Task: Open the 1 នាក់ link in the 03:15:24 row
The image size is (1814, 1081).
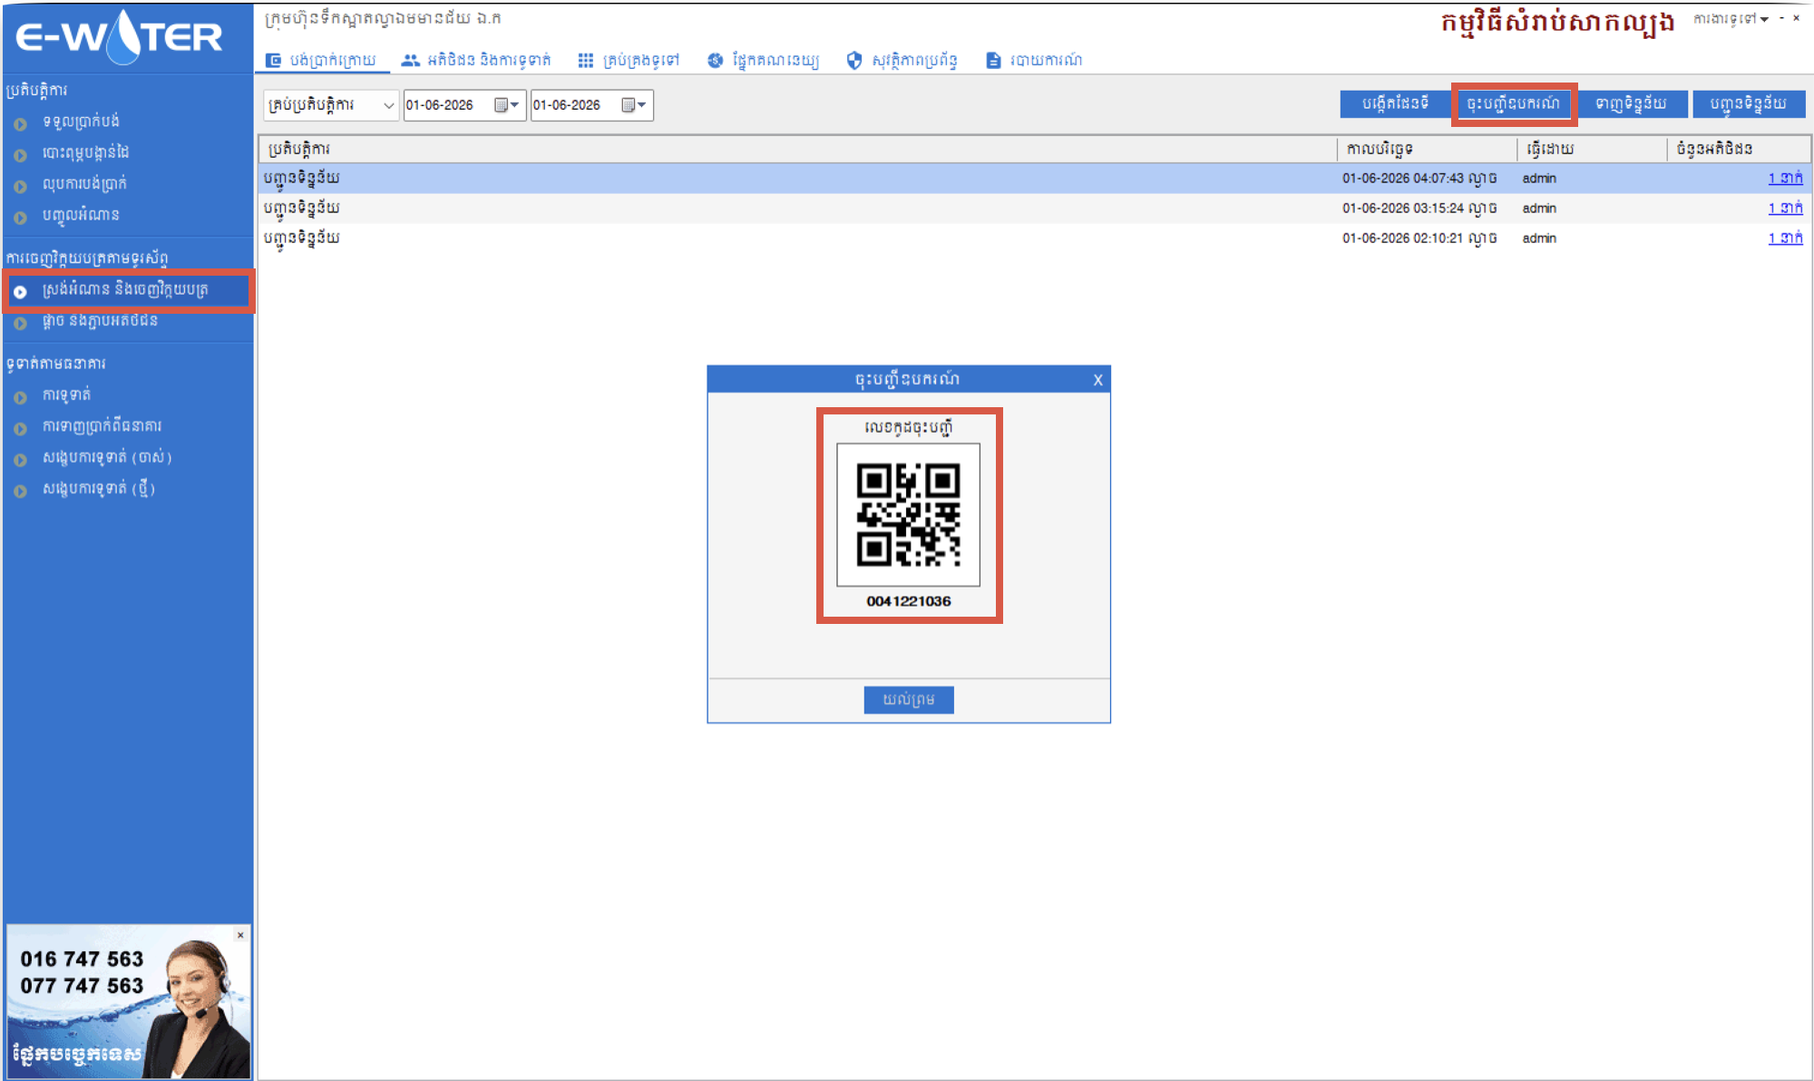Action: tap(1785, 208)
